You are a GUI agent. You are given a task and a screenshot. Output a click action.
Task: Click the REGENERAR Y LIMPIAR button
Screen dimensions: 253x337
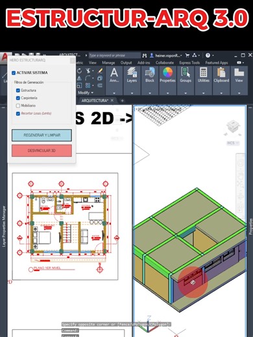[42, 135]
